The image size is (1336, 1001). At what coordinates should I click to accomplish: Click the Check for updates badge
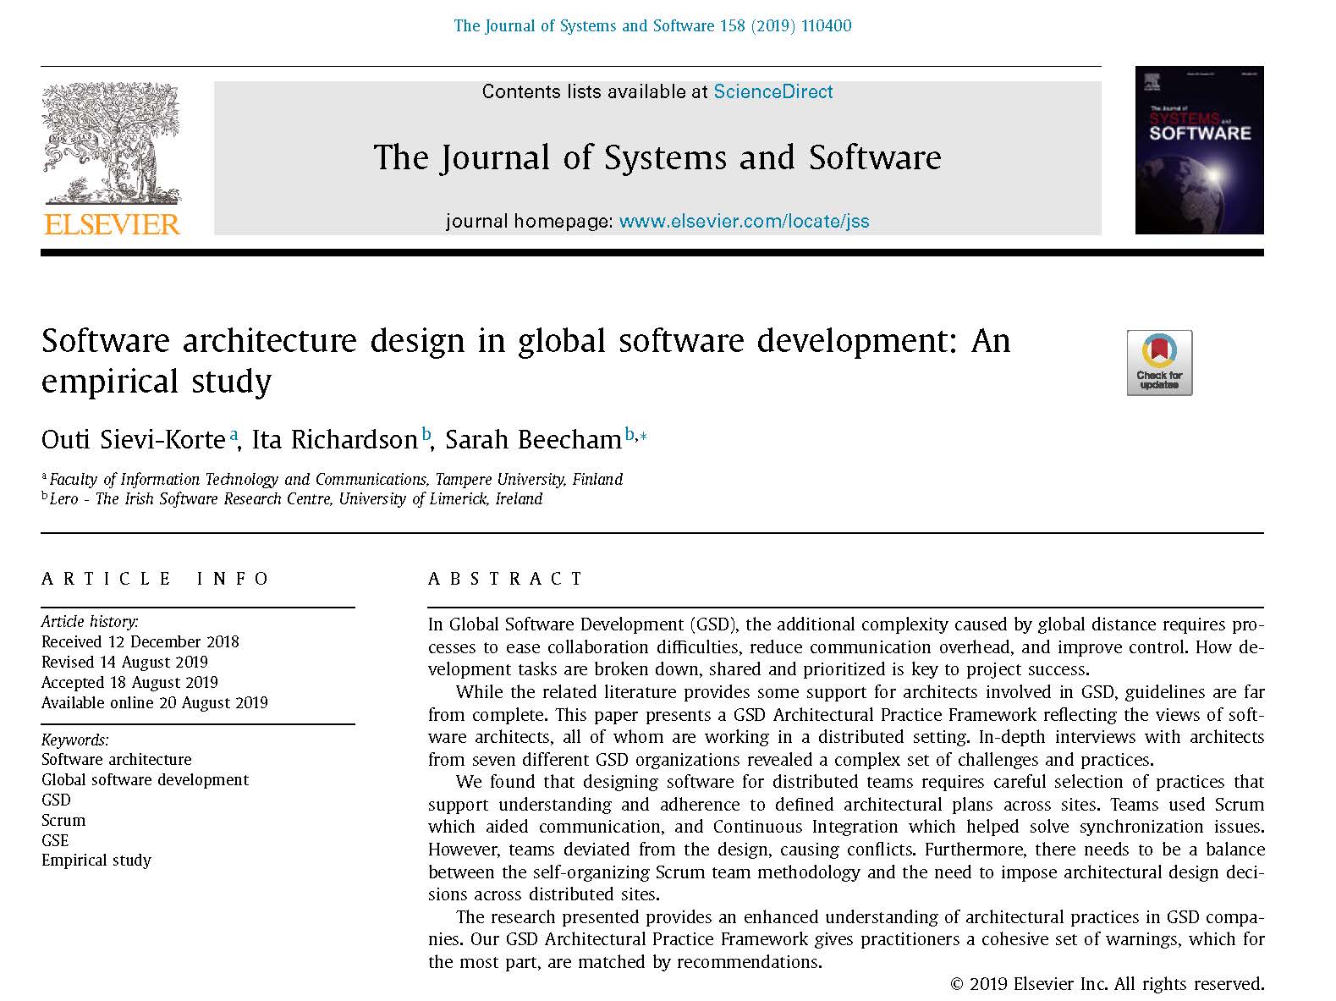pyautogui.click(x=1158, y=362)
